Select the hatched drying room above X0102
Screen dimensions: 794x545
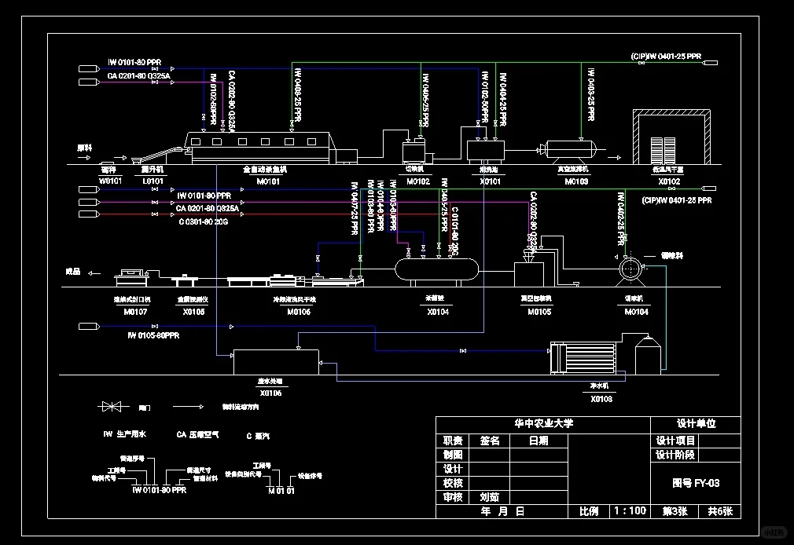[x=671, y=137]
